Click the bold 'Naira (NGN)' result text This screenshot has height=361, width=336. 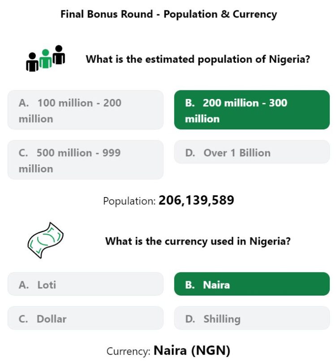pyautogui.click(x=192, y=351)
